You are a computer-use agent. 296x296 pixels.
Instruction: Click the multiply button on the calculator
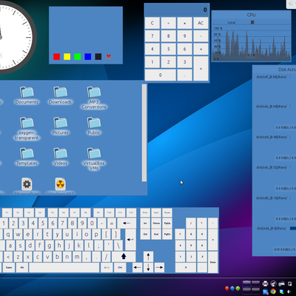click(x=184, y=23)
